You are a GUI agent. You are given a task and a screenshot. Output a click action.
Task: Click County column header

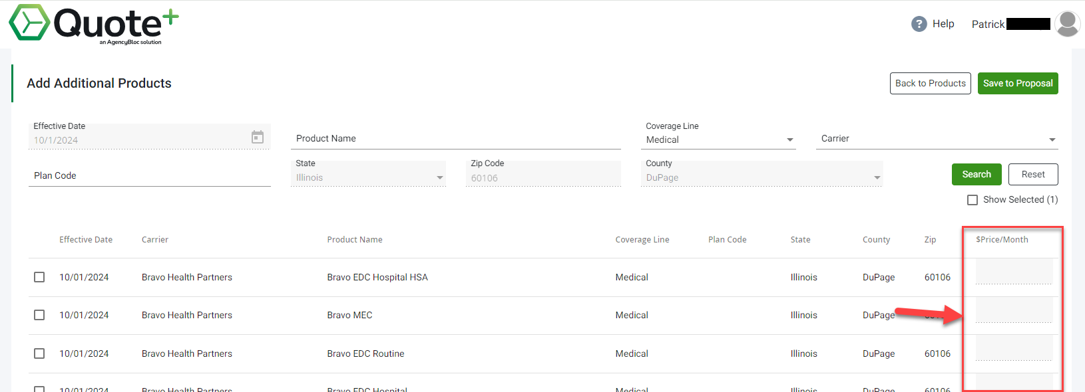(876, 240)
